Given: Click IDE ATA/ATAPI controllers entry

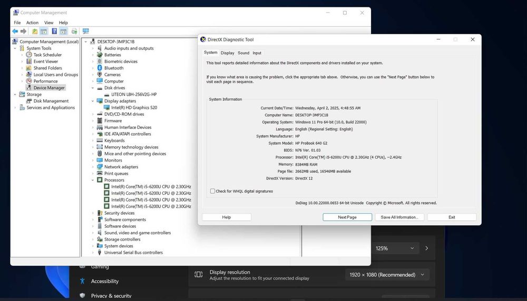Looking at the screenshot, I should click(128, 134).
